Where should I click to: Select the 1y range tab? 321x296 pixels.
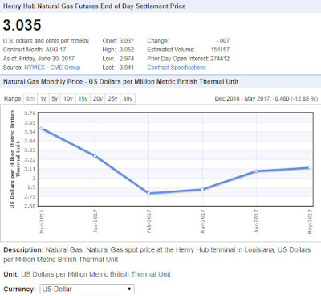[x=43, y=99]
